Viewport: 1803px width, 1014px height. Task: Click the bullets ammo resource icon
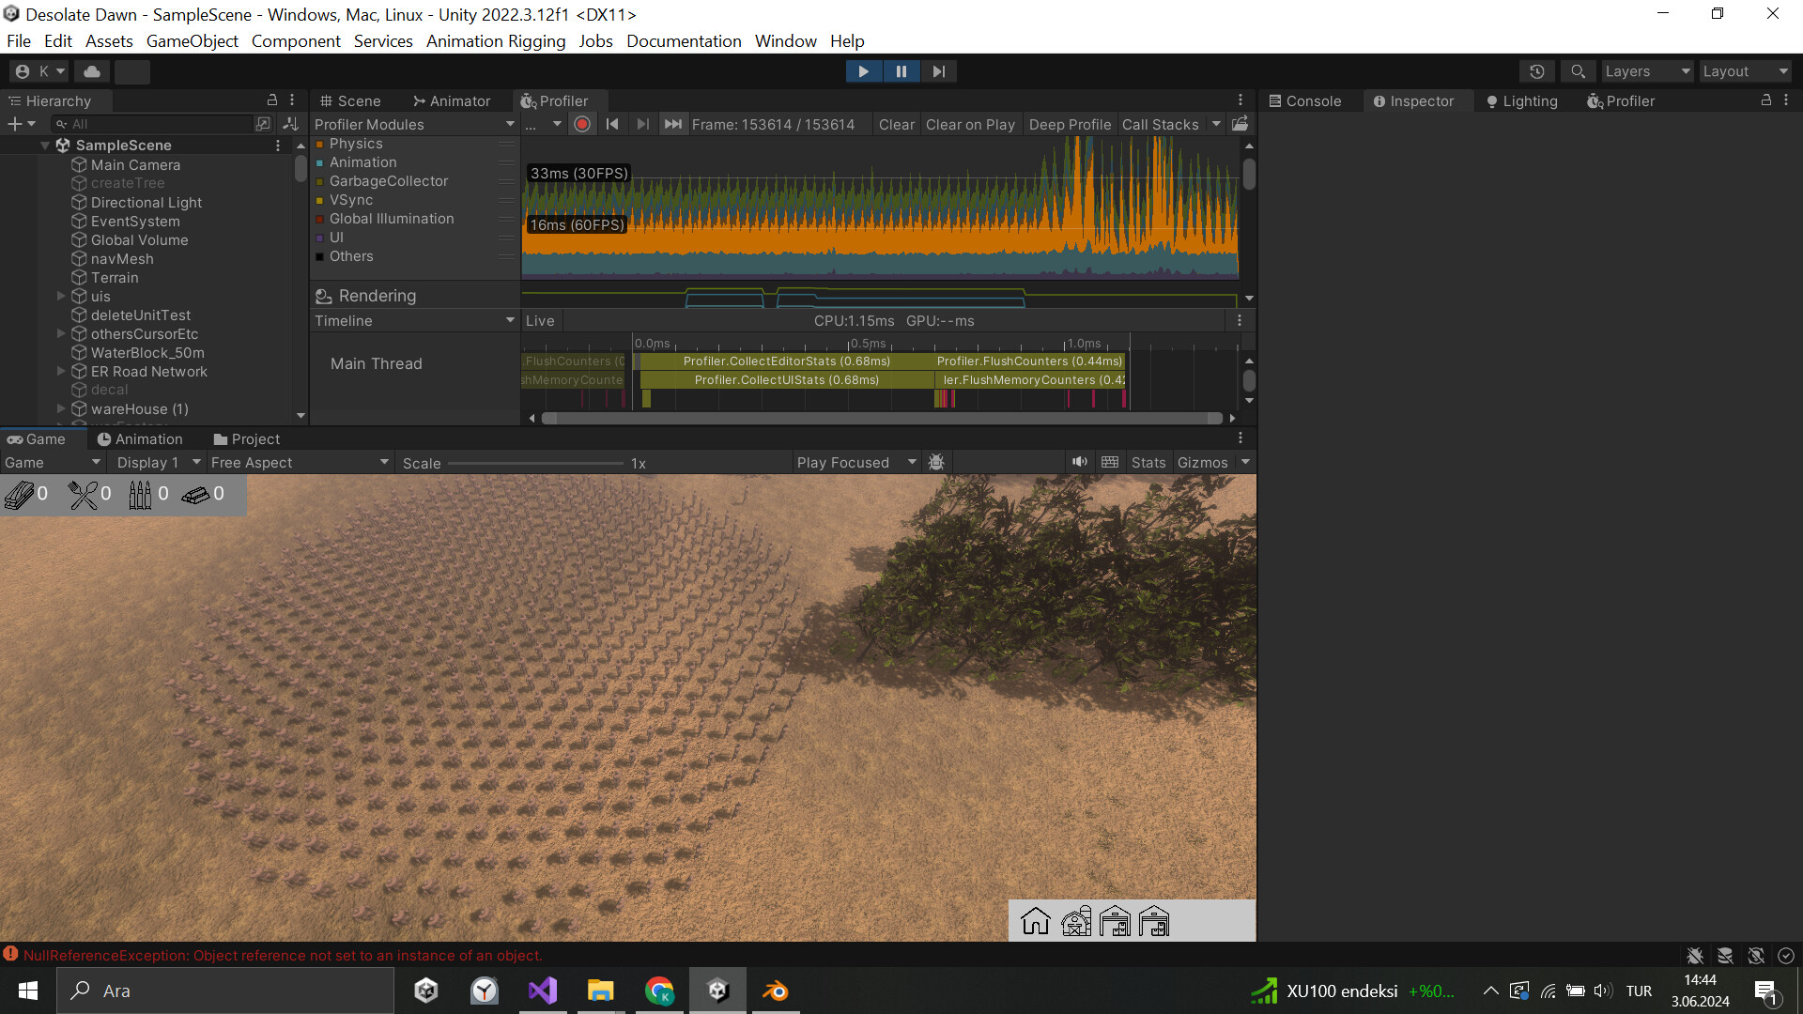[x=141, y=494]
